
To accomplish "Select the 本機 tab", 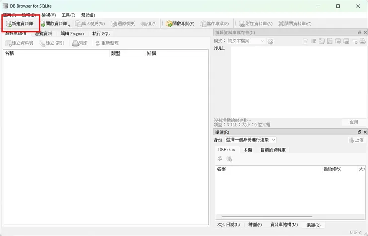I will 247,150.
